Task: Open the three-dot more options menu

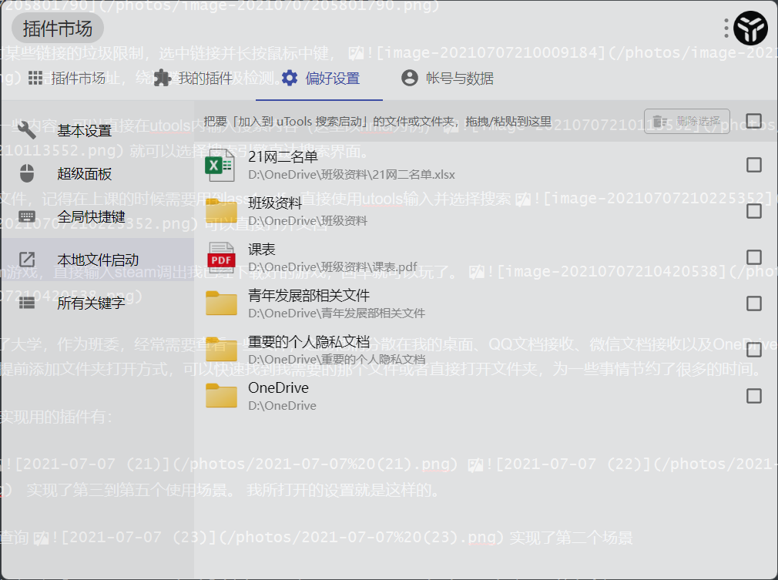Action: pyautogui.click(x=726, y=29)
